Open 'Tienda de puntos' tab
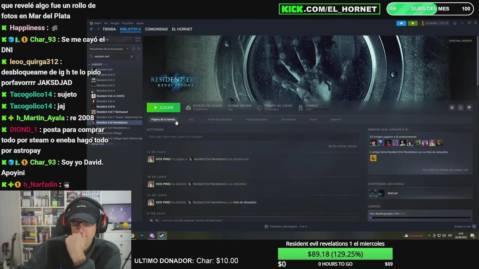This screenshot has width=479, height=269. [x=257, y=120]
